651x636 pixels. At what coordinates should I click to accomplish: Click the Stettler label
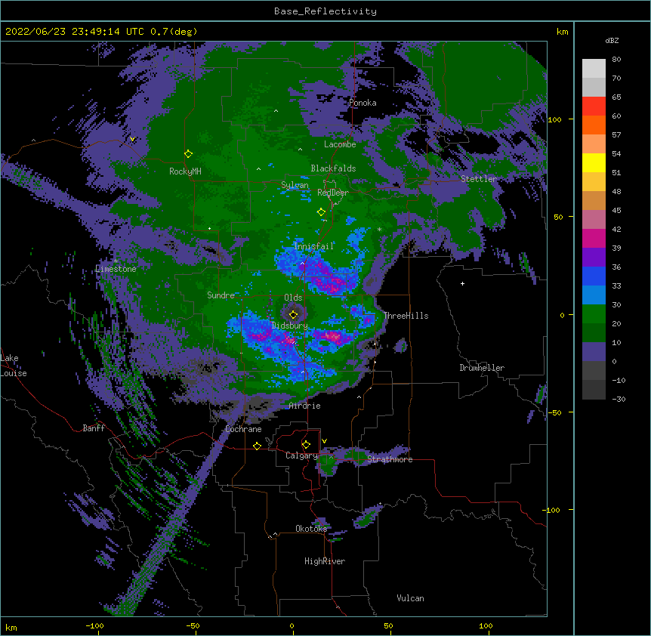(x=479, y=179)
